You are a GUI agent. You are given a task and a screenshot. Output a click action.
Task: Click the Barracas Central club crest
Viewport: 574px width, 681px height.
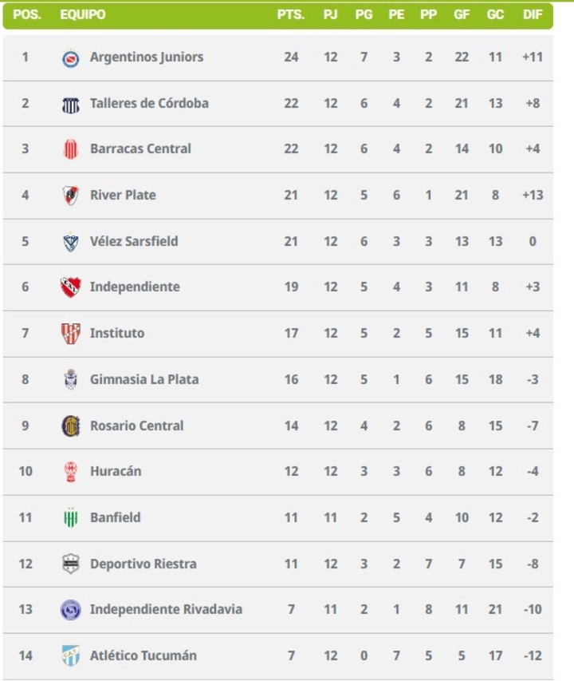[71, 149]
